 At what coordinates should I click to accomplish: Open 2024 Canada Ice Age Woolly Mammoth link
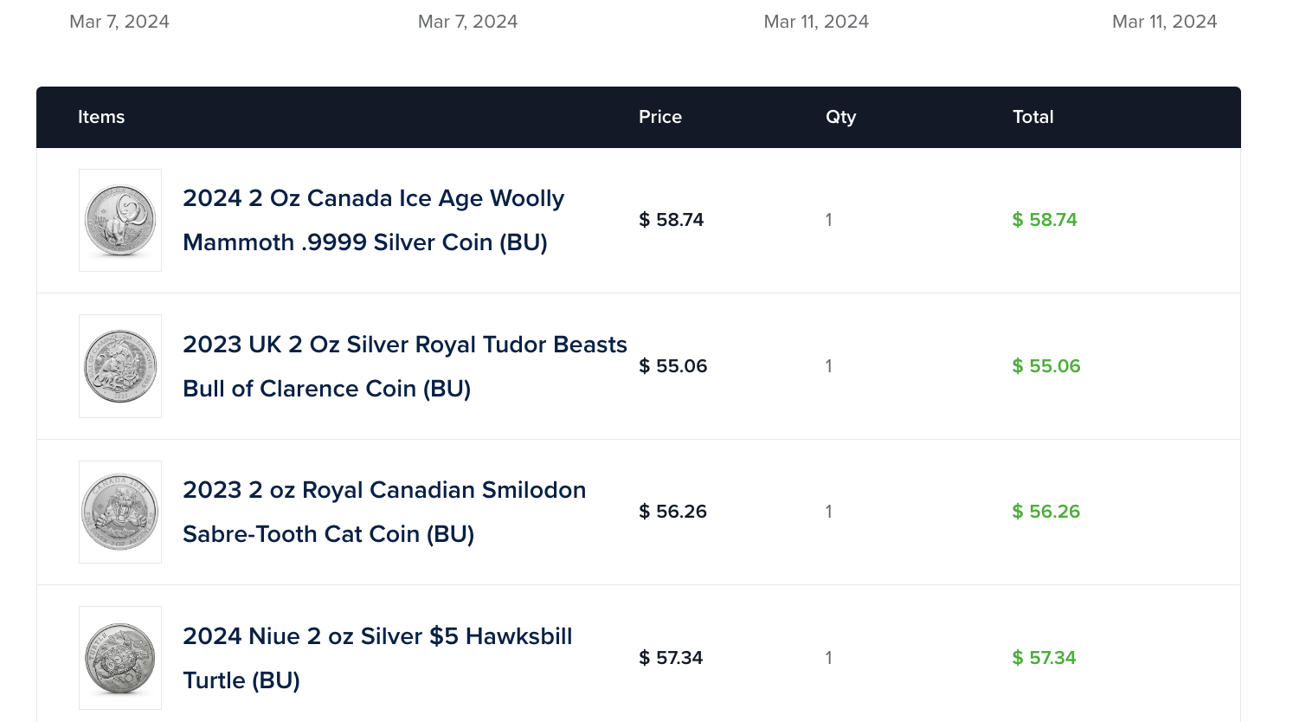coord(374,220)
